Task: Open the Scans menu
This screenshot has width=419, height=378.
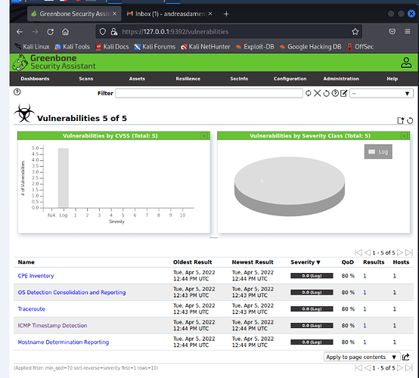Action: pos(85,79)
